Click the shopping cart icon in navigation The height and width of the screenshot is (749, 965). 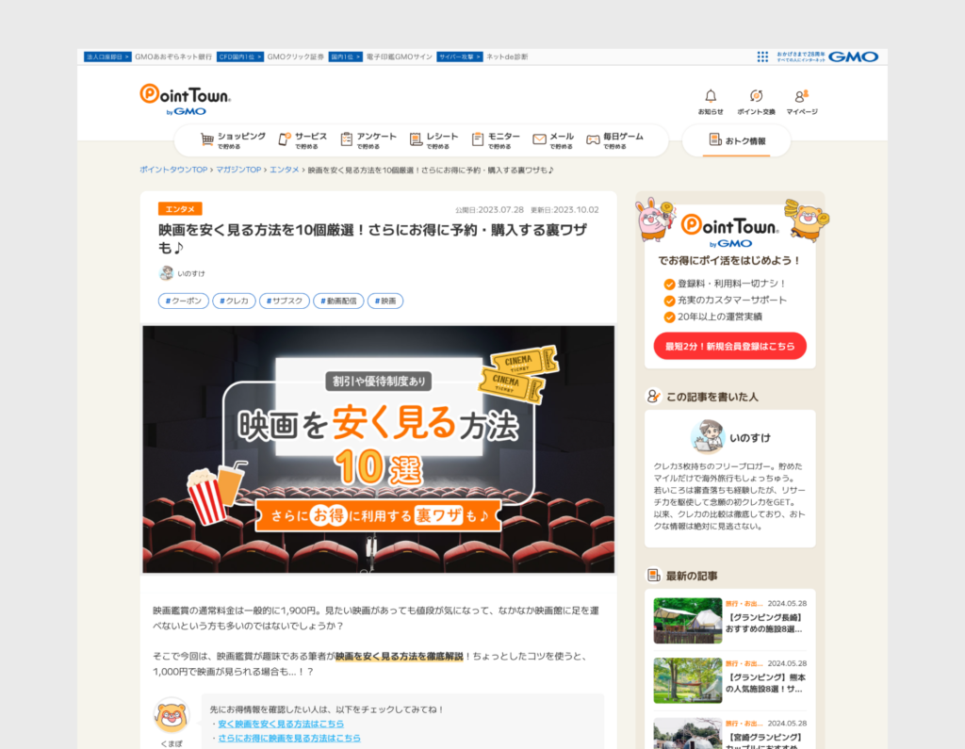click(x=207, y=139)
